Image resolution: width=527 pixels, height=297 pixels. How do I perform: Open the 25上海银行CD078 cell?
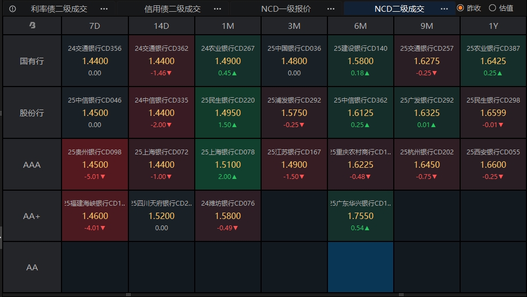[x=228, y=164]
